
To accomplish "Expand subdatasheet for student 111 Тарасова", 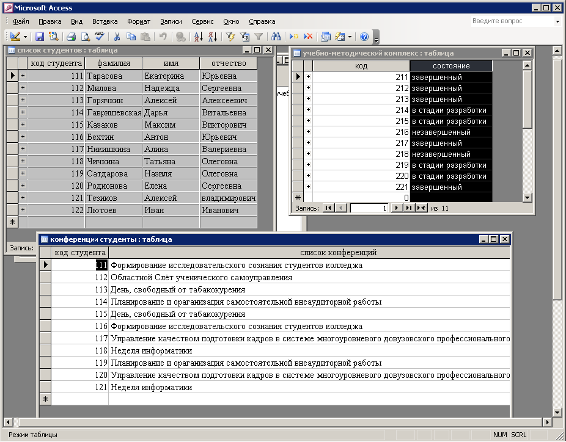I will (23, 76).
